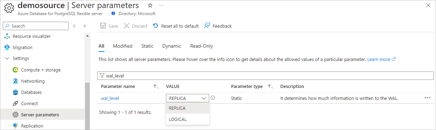Click the VALUE column header
The width and height of the screenshot is (436, 130).
(173, 87)
